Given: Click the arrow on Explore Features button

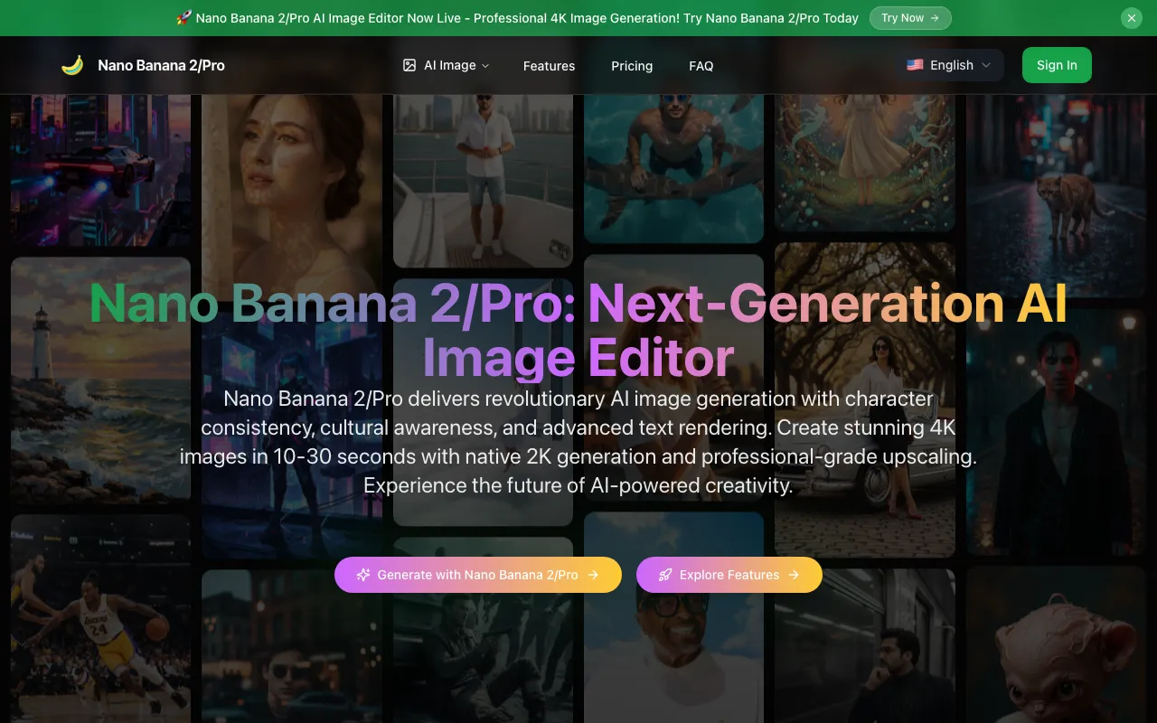Looking at the screenshot, I should 794,575.
